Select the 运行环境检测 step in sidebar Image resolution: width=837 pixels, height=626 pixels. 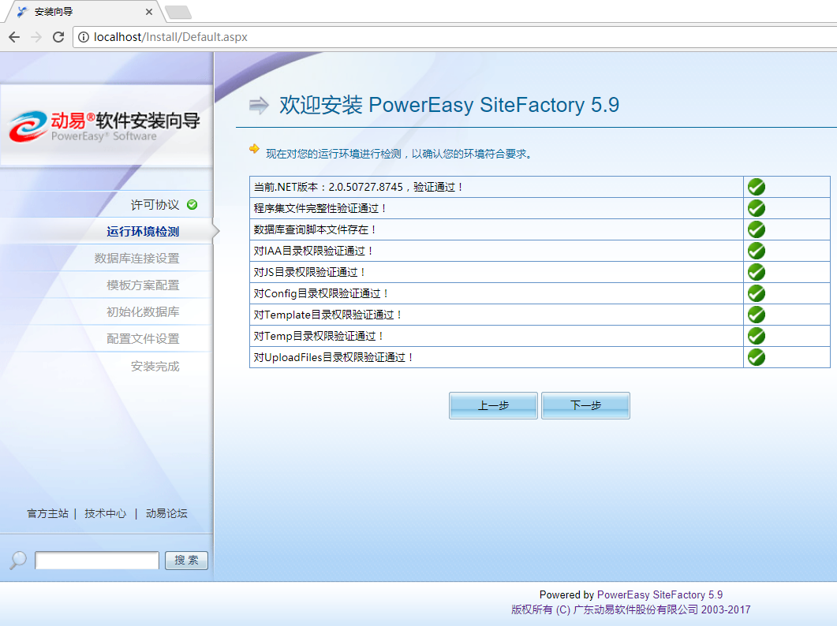tap(143, 232)
